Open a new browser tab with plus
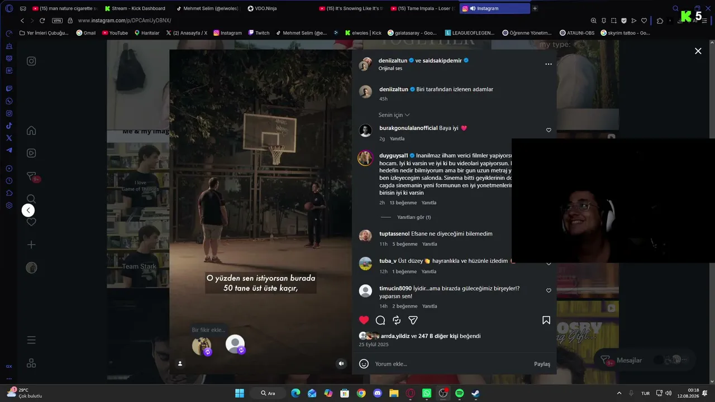The height and width of the screenshot is (402, 715). pyautogui.click(x=535, y=8)
